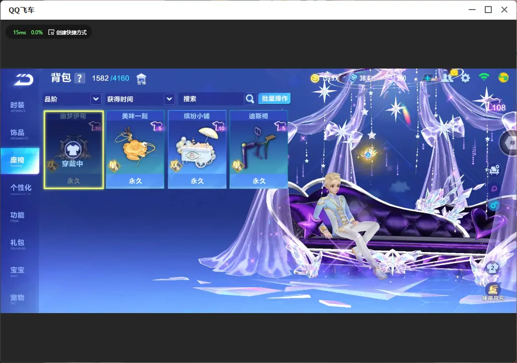Screen dimensions: 517x363
Task: Select the 缤纷小铺 seat card
Action: click(197, 150)
